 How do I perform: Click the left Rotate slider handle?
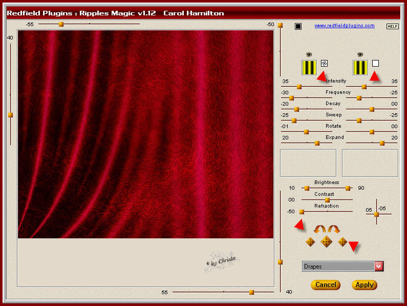306,132
